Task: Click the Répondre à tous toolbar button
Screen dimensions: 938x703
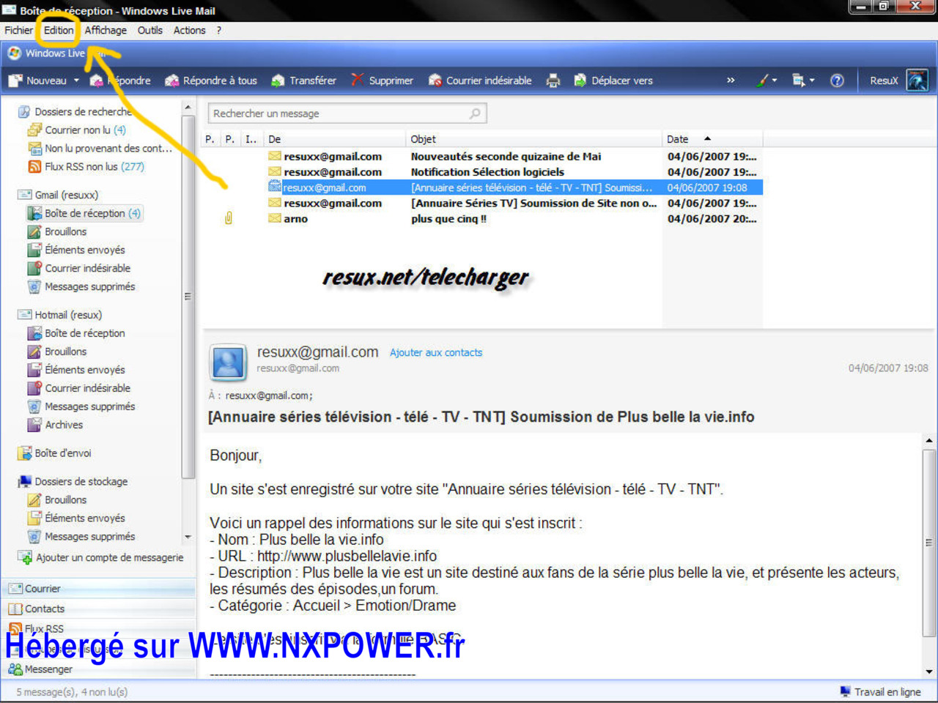Action: pyautogui.click(x=211, y=81)
